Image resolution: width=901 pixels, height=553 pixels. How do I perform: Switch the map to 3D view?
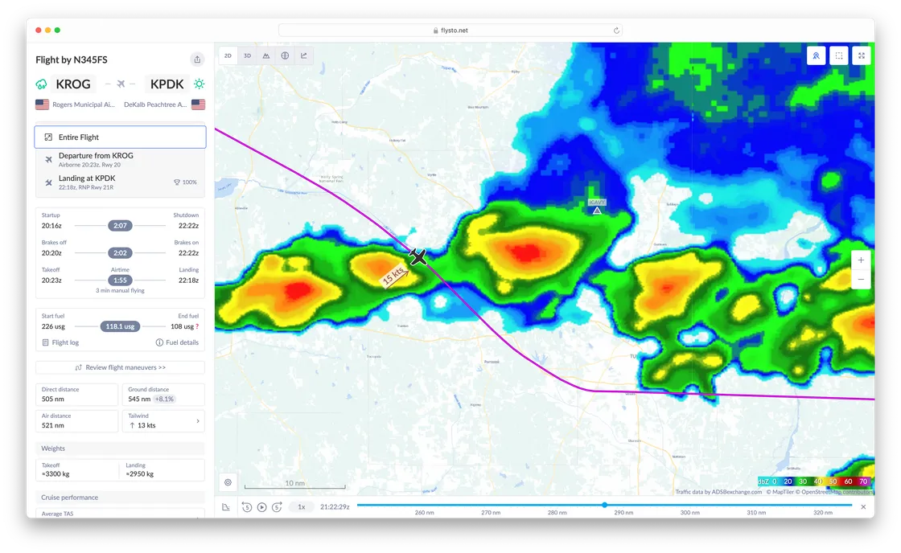[247, 55]
